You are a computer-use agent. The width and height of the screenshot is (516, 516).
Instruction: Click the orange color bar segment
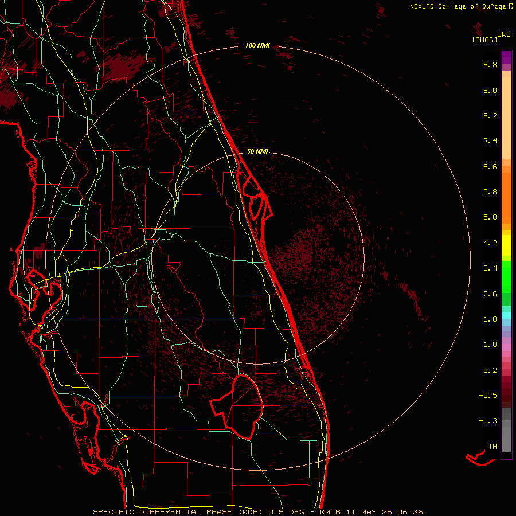tap(506, 198)
